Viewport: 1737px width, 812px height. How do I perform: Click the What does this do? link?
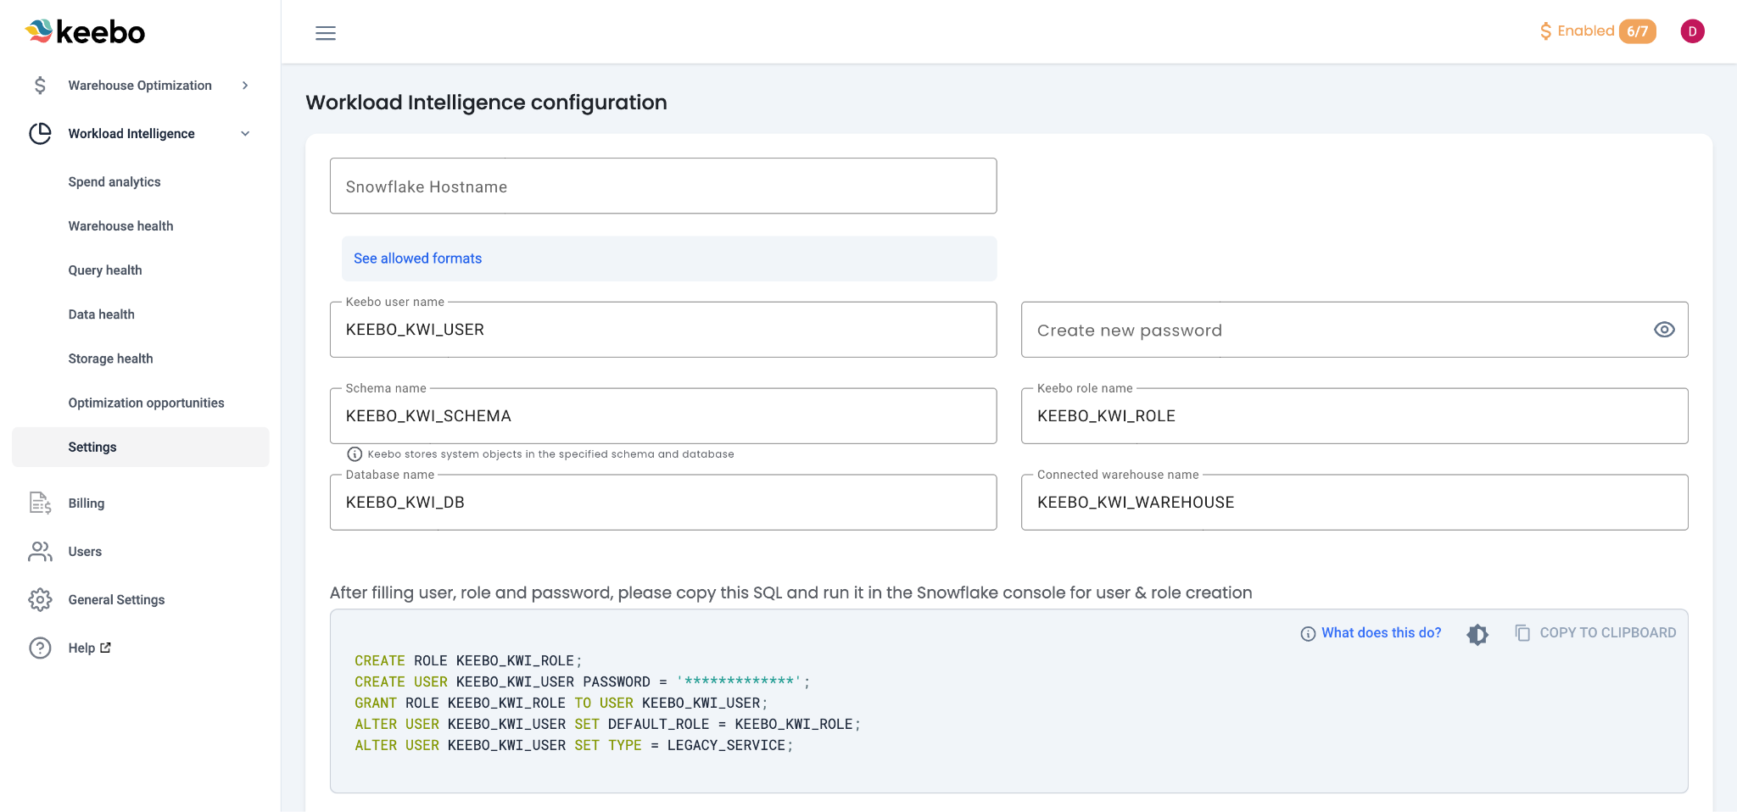tap(1381, 633)
